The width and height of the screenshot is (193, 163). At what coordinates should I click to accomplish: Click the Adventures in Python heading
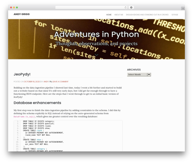point(96,34)
